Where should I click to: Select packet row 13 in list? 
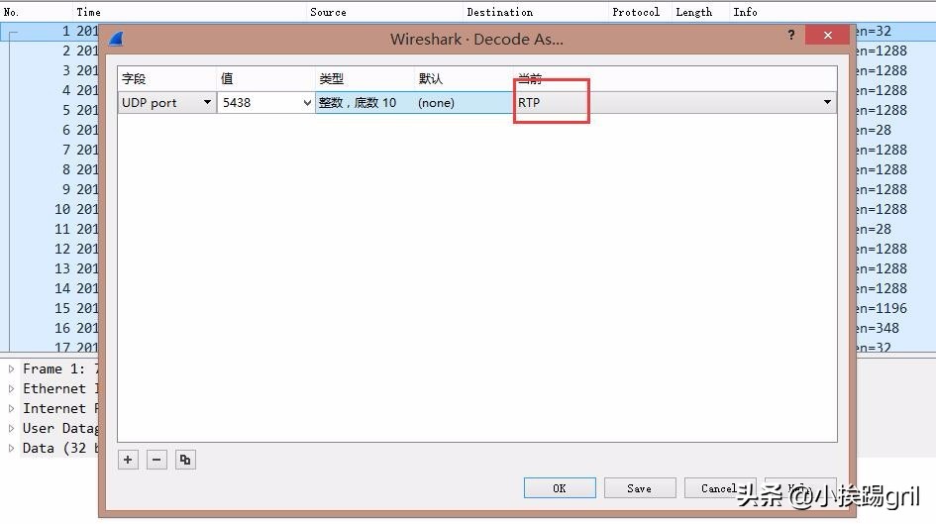tap(50, 268)
